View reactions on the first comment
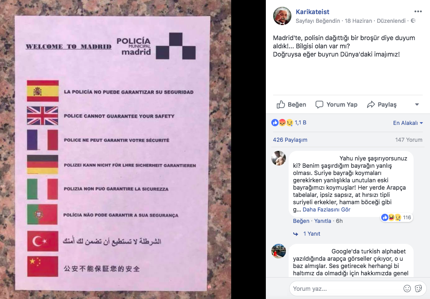430x299 pixels. 396,217
